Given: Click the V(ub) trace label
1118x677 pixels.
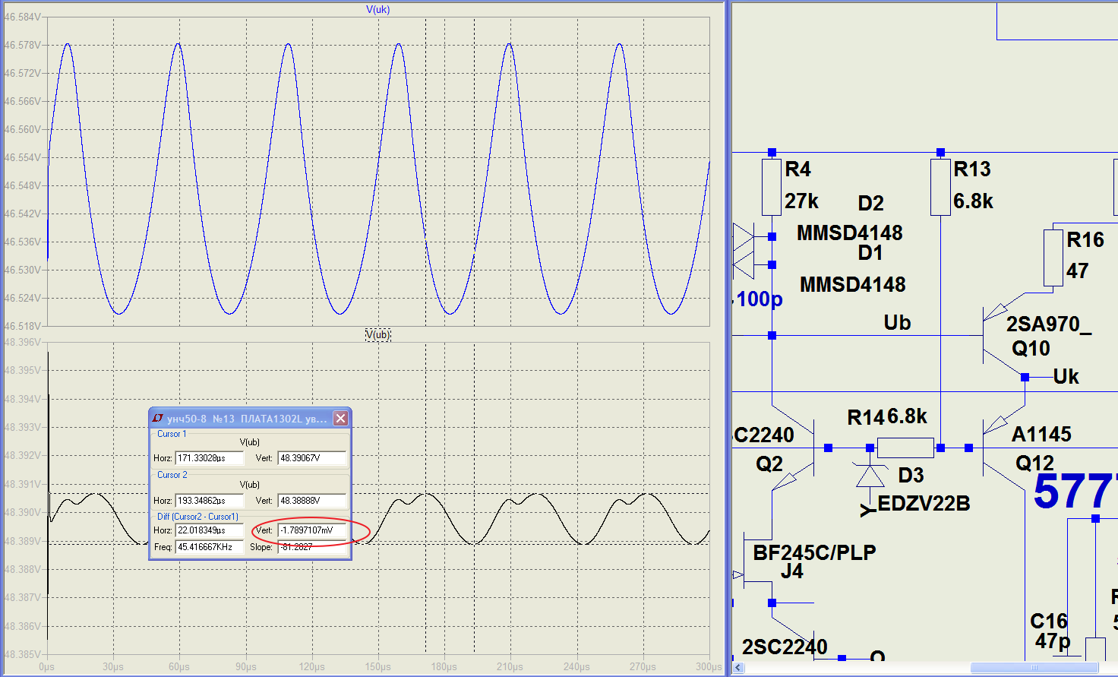Looking at the screenshot, I should tap(377, 334).
